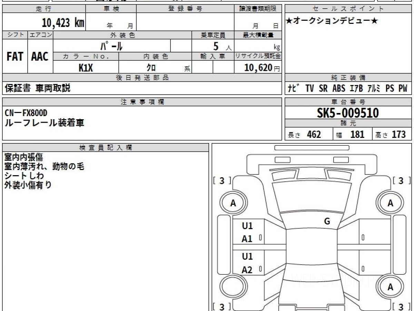414x311 pixels.
Task: Click the 長さ 462 length dimension
Action: pos(304,134)
